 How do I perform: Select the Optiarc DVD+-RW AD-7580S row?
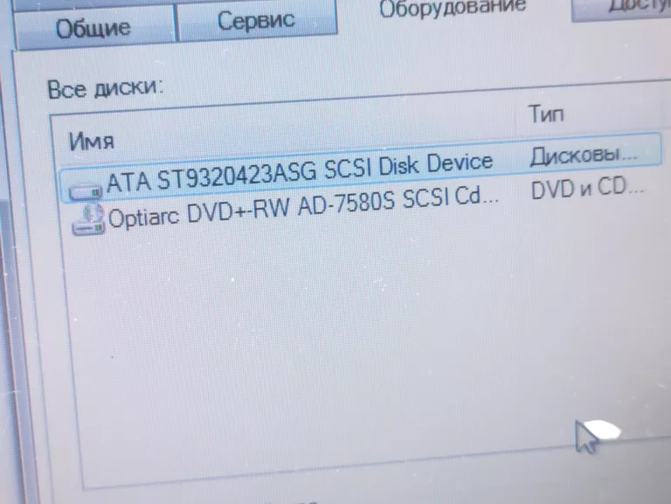(x=357, y=205)
